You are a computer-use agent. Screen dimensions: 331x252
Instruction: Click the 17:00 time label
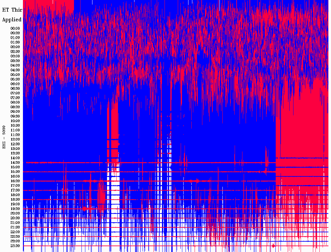click(15, 186)
